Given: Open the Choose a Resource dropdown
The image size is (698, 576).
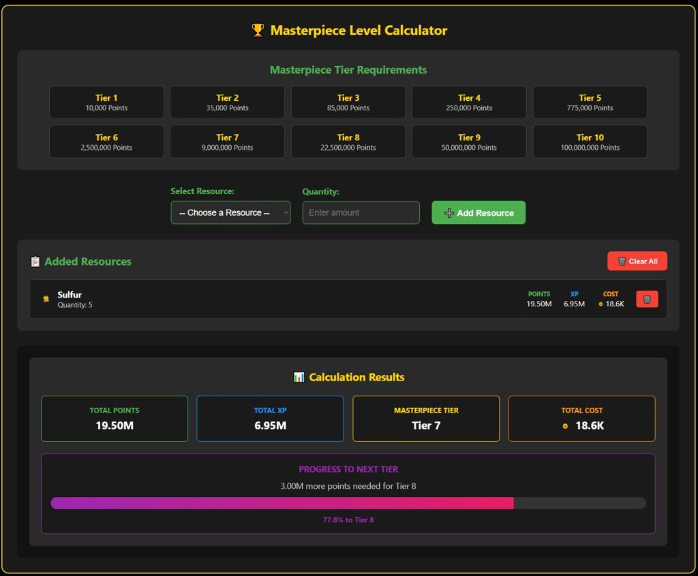Looking at the screenshot, I should 230,212.
